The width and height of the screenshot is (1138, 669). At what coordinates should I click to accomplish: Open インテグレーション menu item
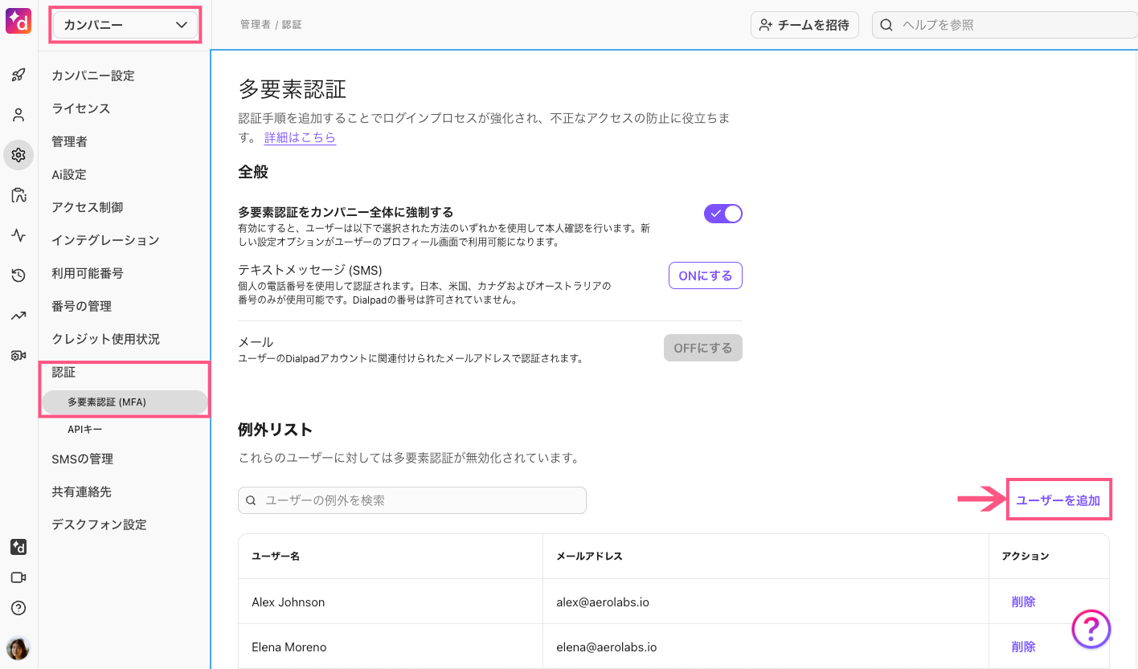click(x=105, y=240)
